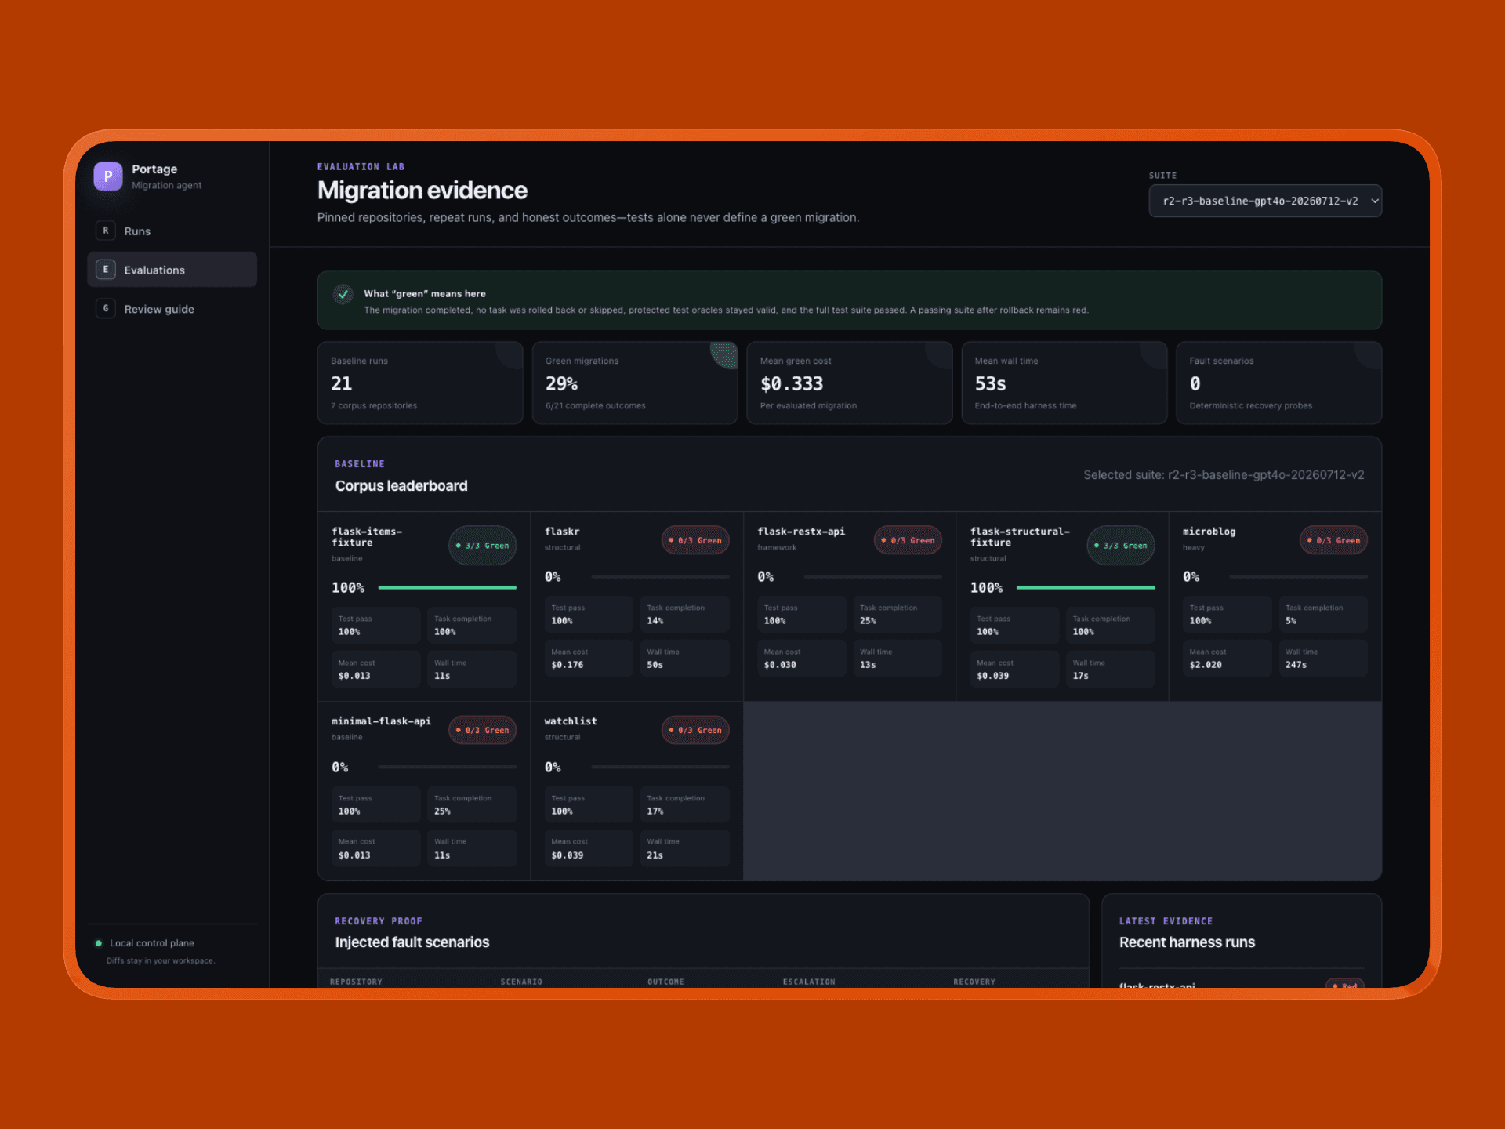Viewport: 1505px width, 1129px height.
Task: Click the What "green" means here heading
Action: point(425,294)
